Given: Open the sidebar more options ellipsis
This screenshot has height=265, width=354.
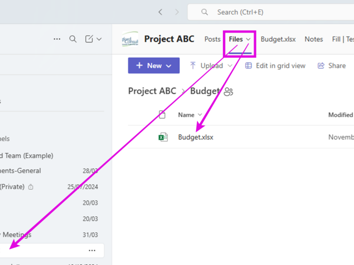Looking at the screenshot, I should [x=57, y=39].
